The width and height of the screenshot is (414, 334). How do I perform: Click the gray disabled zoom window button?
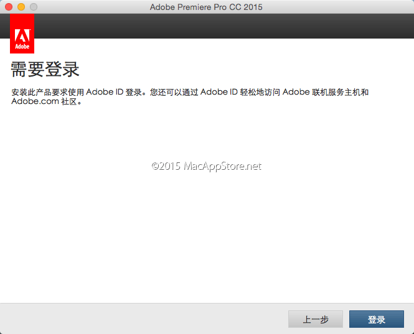[x=33, y=7]
